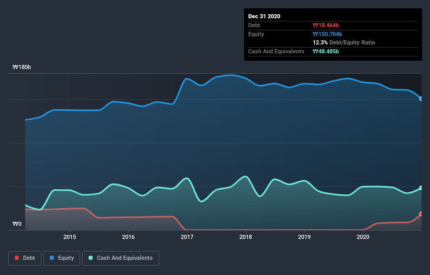430x275 pixels.
Task: Click the ₩0 y-axis label
Action: [x=17, y=224]
